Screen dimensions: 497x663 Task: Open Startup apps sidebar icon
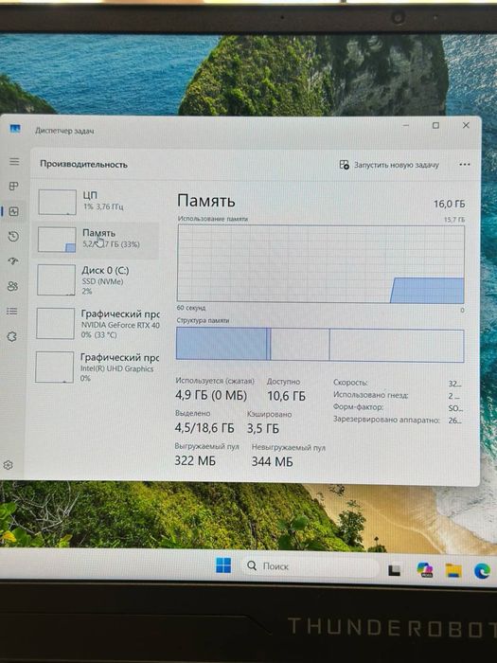pos(13,261)
